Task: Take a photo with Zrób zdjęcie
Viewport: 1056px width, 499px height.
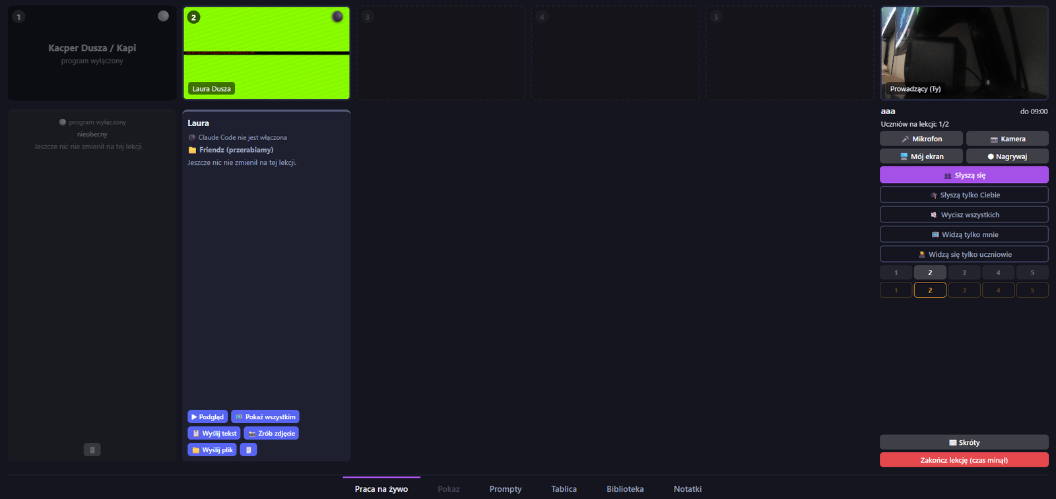Action: tap(271, 433)
